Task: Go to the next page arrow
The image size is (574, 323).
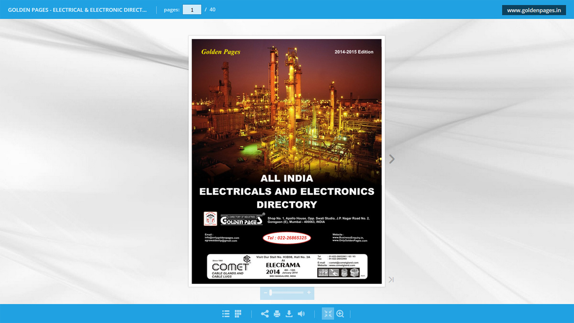Action: pyautogui.click(x=392, y=159)
